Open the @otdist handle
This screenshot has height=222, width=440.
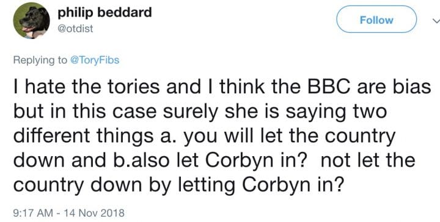tap(75, 29)
